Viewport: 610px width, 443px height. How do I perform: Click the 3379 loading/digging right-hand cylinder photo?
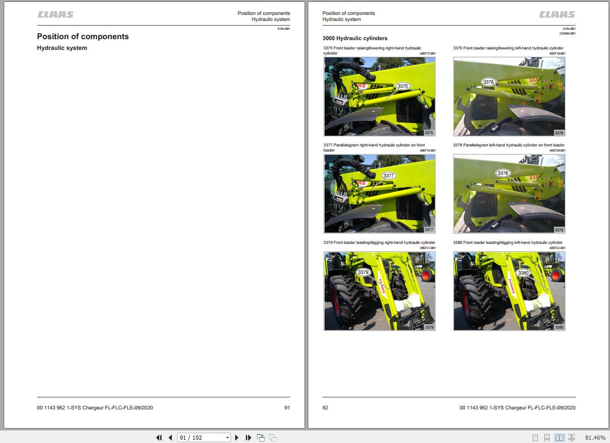tap(380, 291)
